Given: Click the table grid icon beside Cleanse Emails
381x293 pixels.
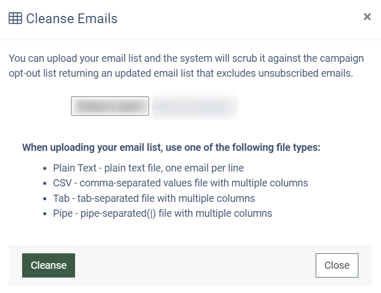Looking at the screenshot, I should coord(15,19).
